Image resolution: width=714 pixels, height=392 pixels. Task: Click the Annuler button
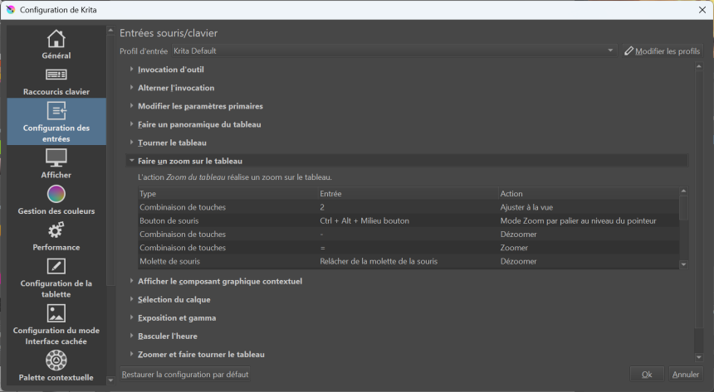pyautogui.click(x=685, y=375)
